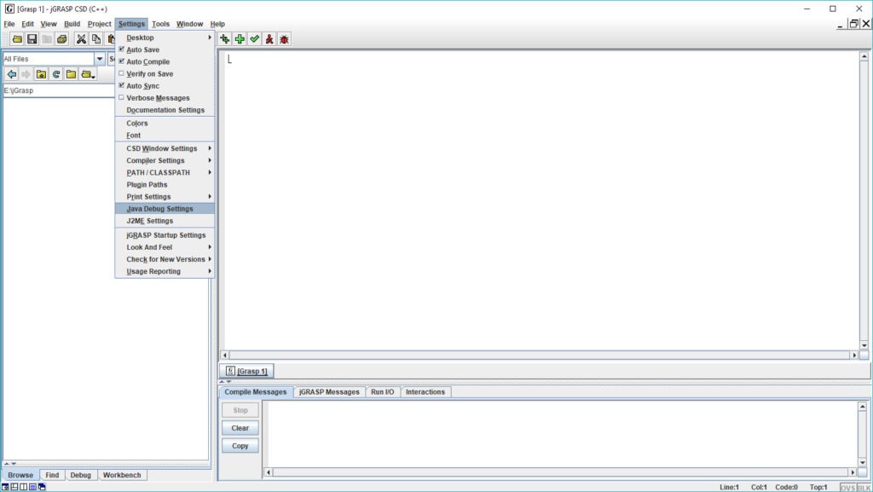Open the folder dropdown icon in the browser
Screen dimensions: 873x492
point(88,74)
